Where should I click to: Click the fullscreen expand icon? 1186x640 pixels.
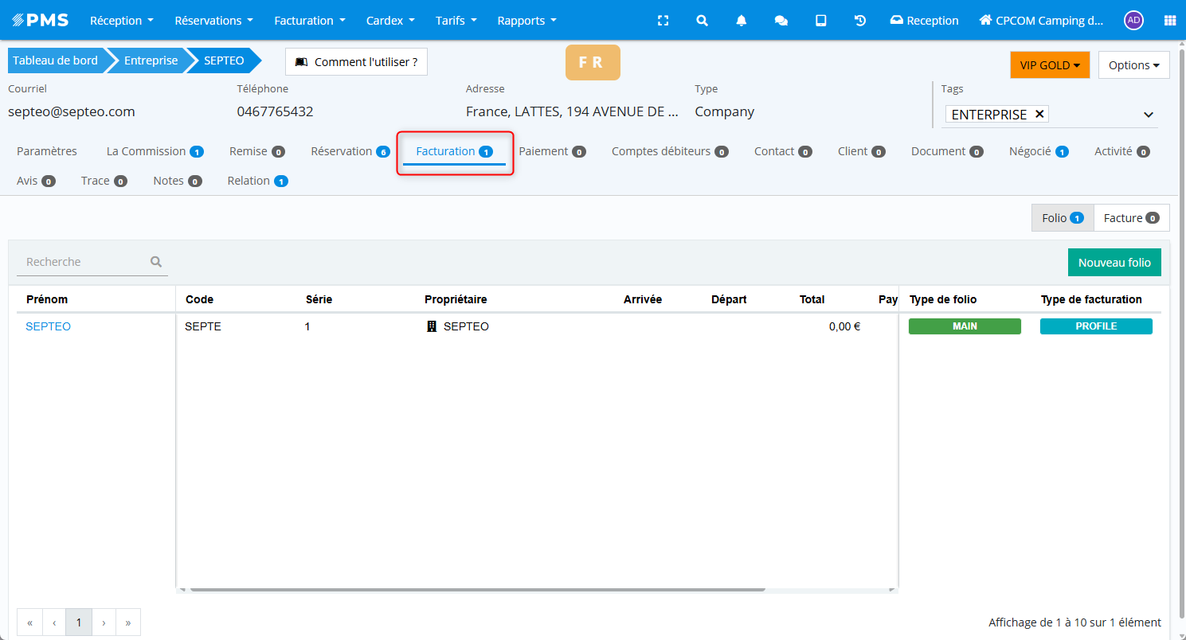pyautogui.click(x=663, y=21)
